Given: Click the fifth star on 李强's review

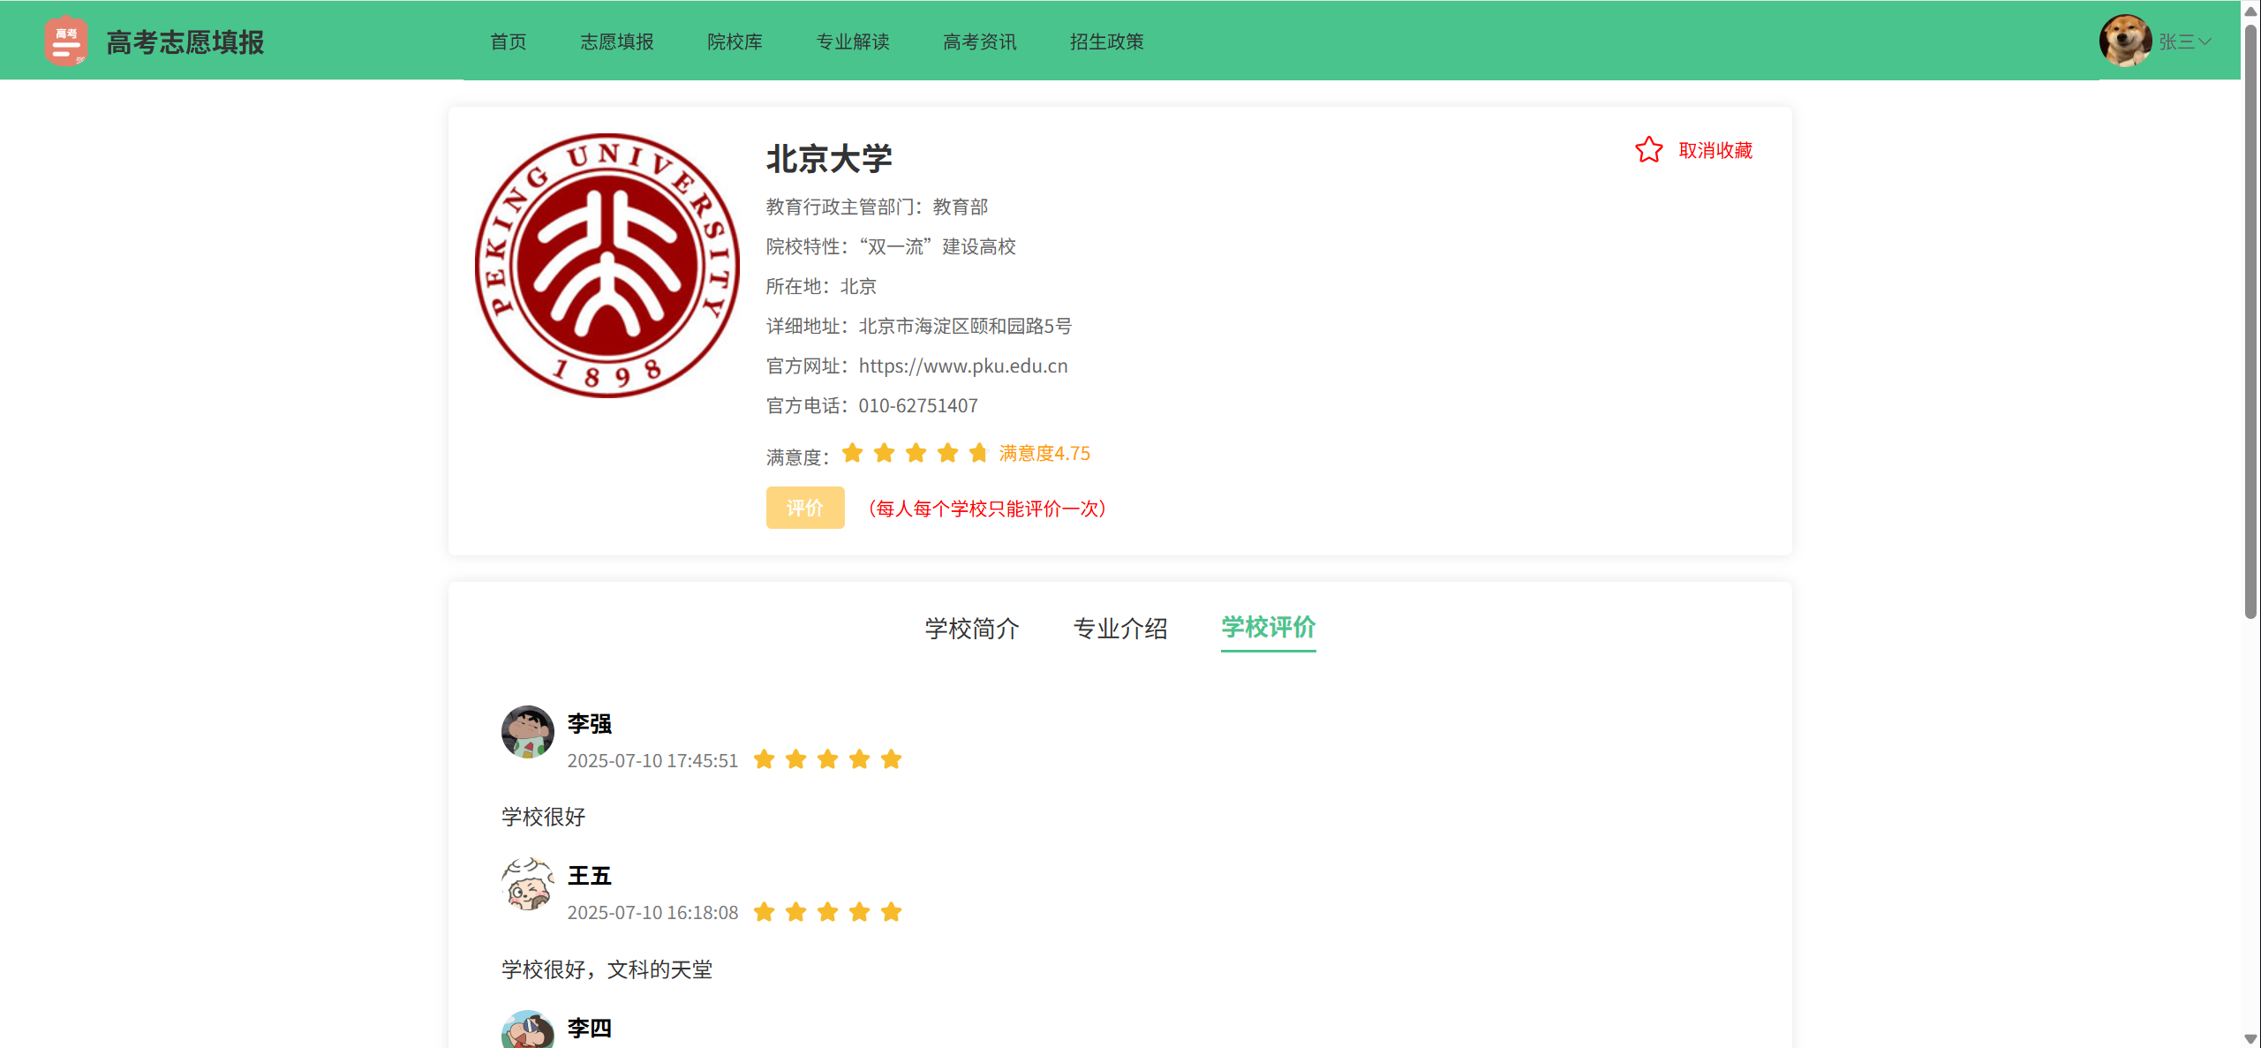Looking at the screenshot, I should pyautogui.click(x=891, y=759).
